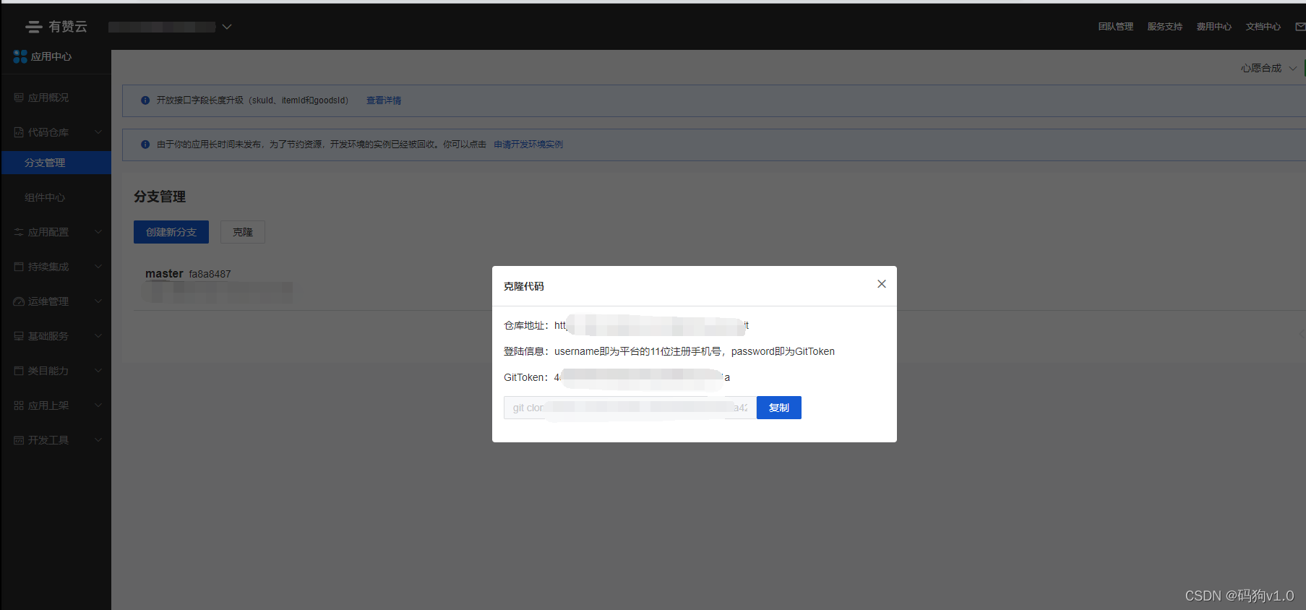Click the 应用概况 sidebar icon
1306x610 pixels.
pos(19,98)
